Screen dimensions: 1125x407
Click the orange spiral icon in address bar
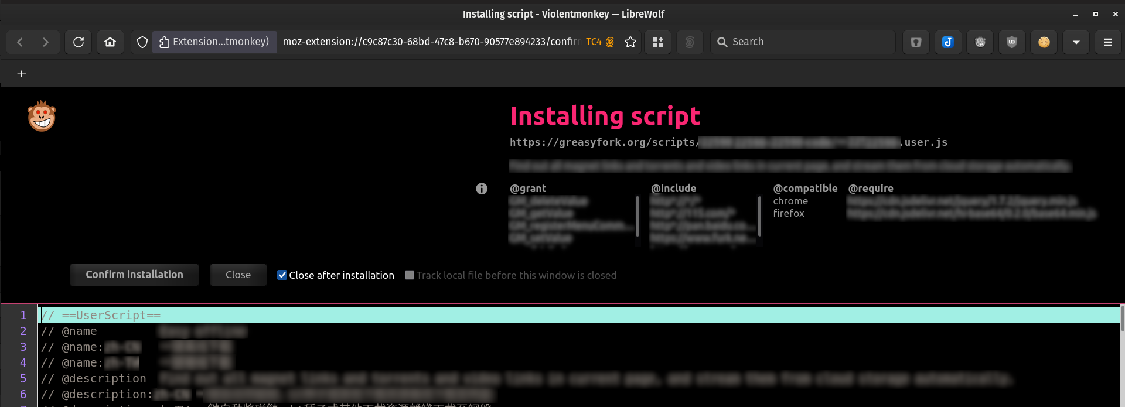coord(610,42)
